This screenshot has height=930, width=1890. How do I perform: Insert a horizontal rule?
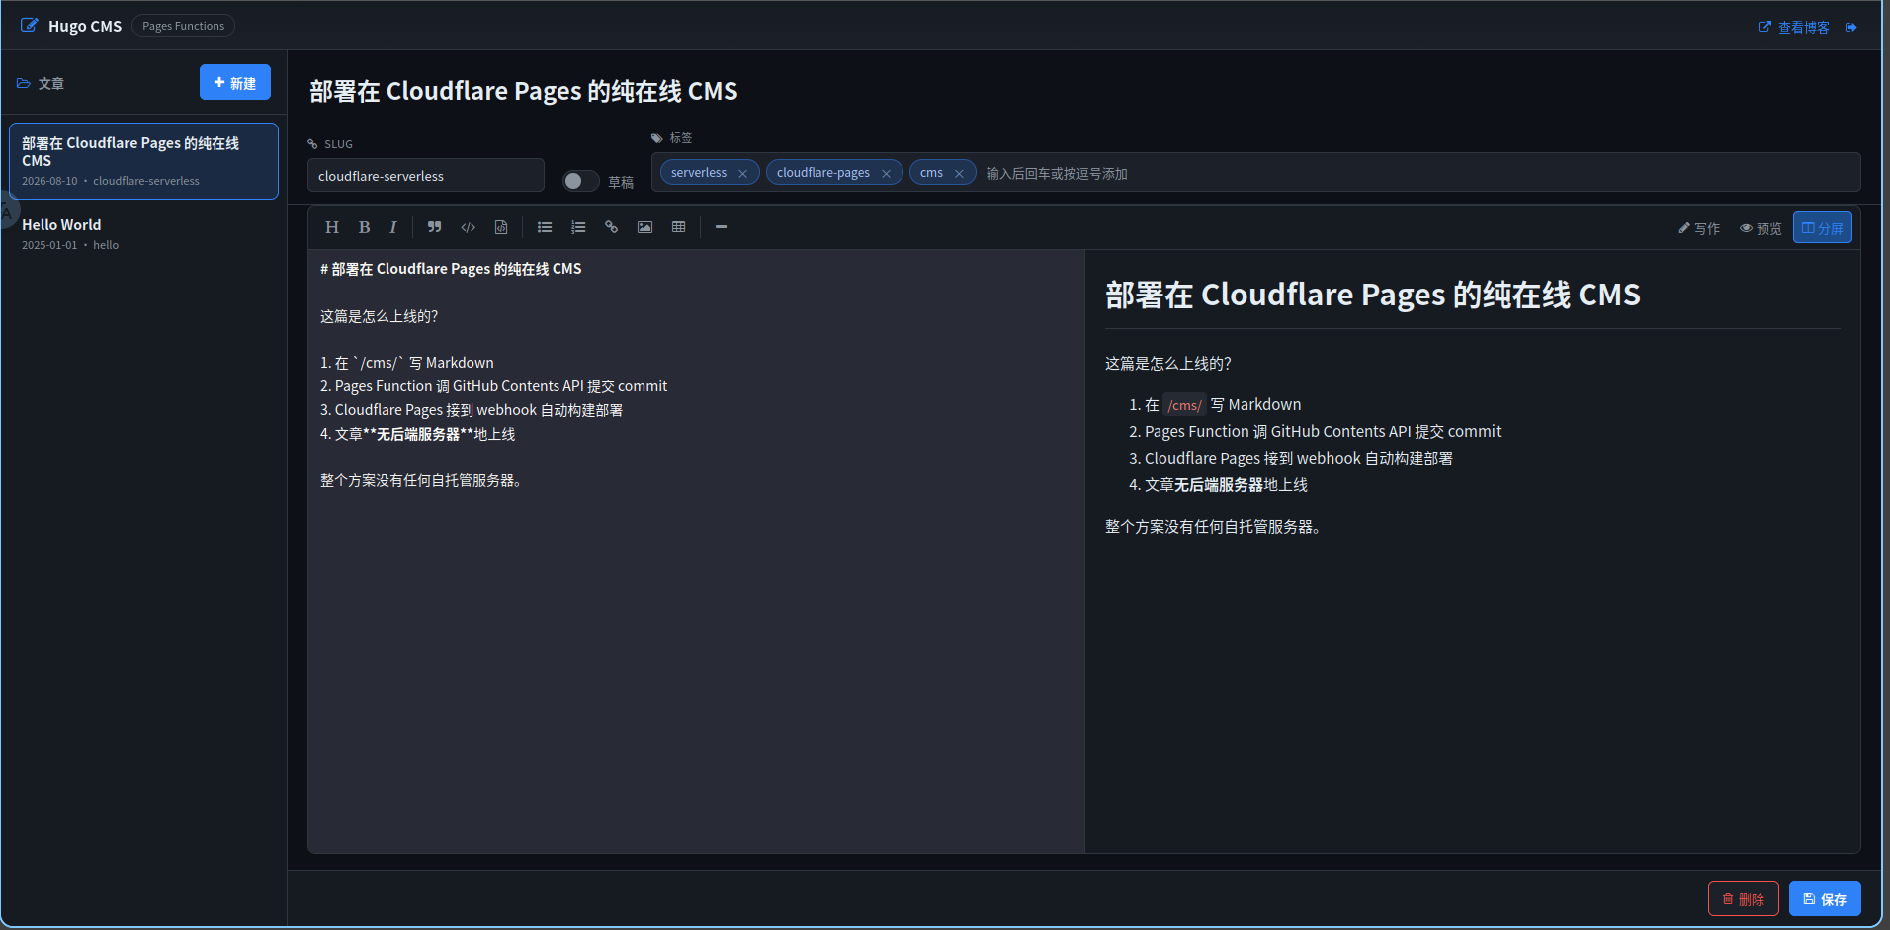pos(722,227)
